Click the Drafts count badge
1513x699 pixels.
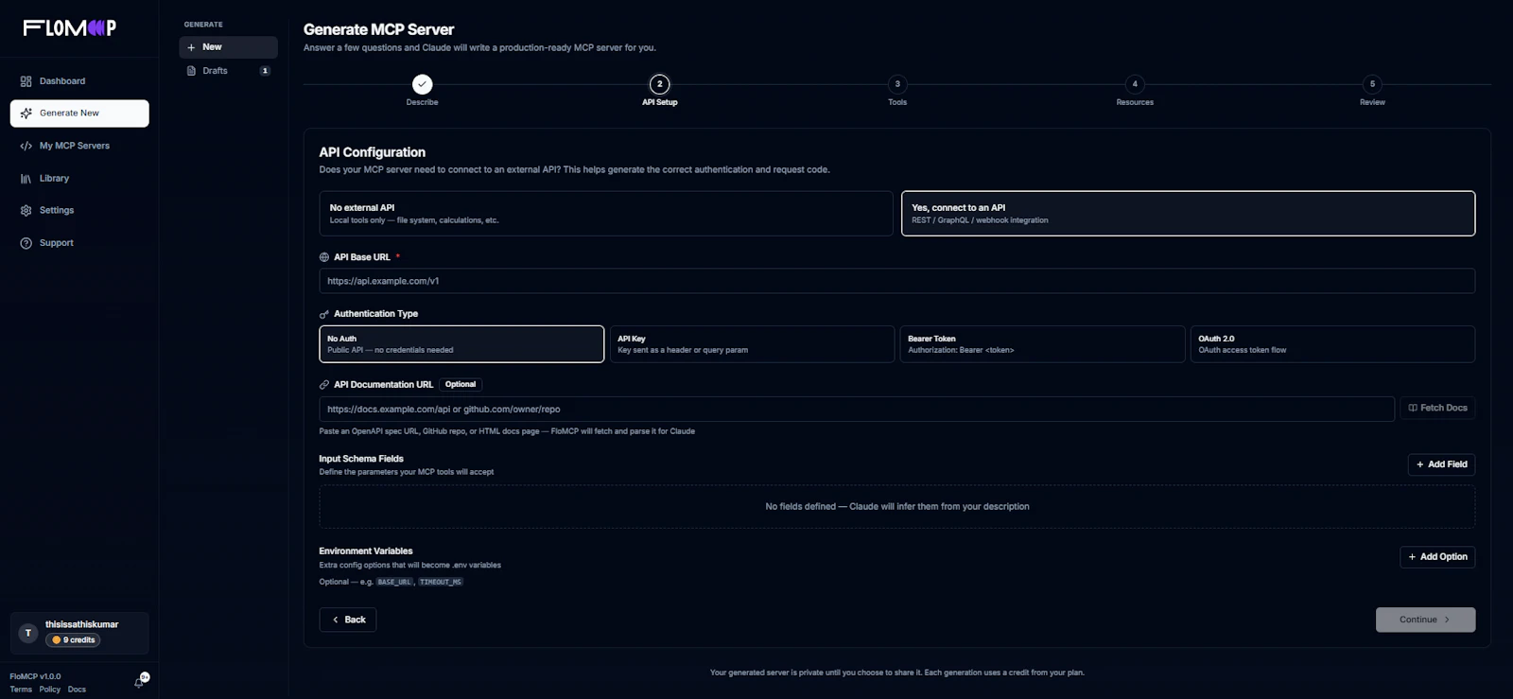click(265, 71)
